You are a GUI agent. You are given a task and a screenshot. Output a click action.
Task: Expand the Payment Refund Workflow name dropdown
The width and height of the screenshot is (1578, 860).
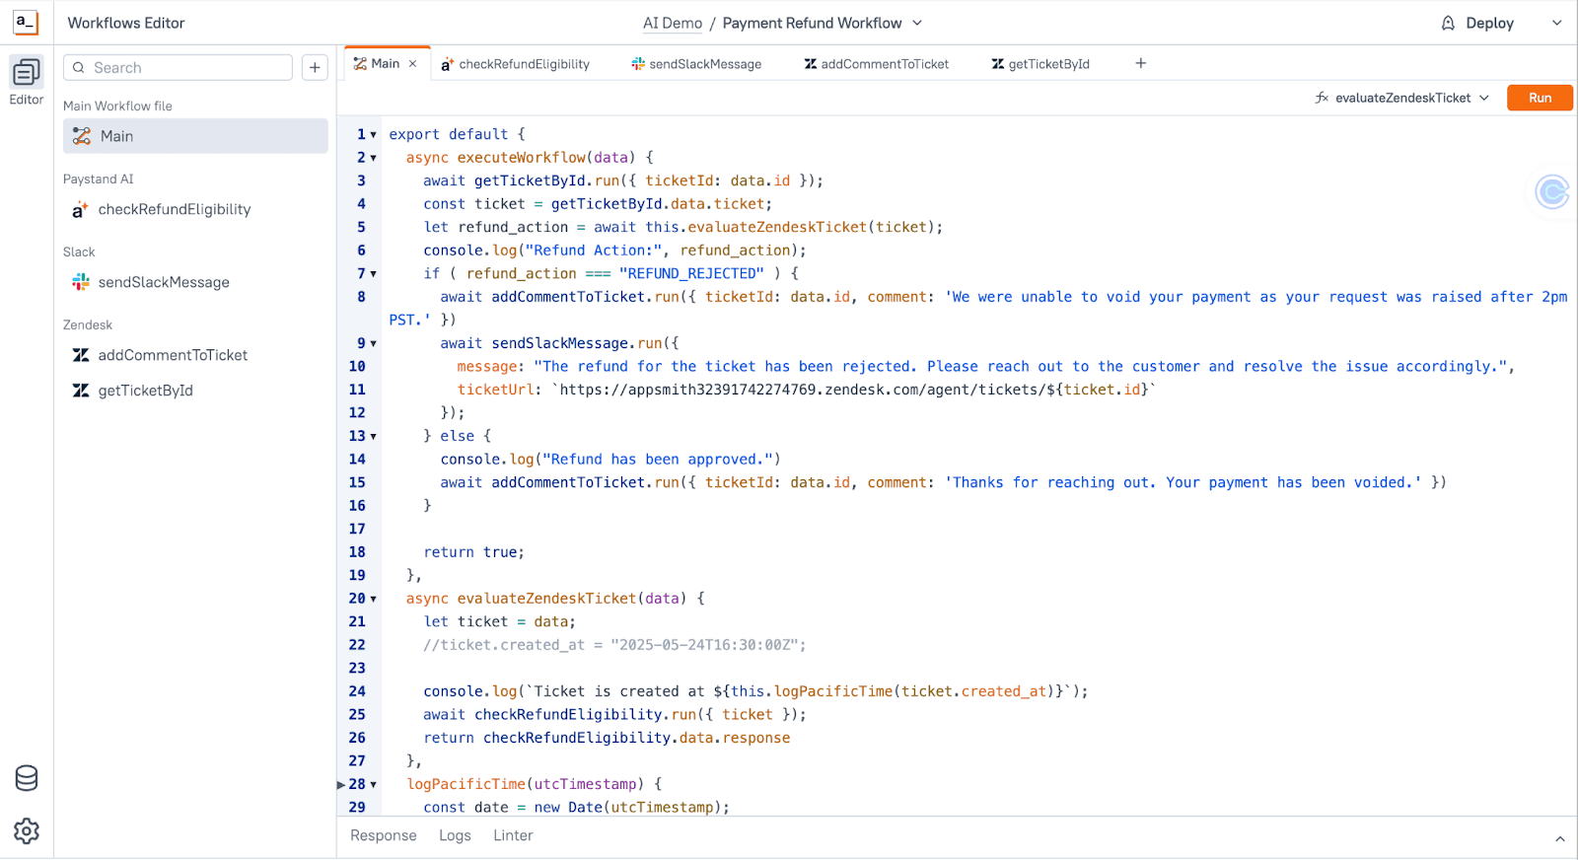[917, 23]
